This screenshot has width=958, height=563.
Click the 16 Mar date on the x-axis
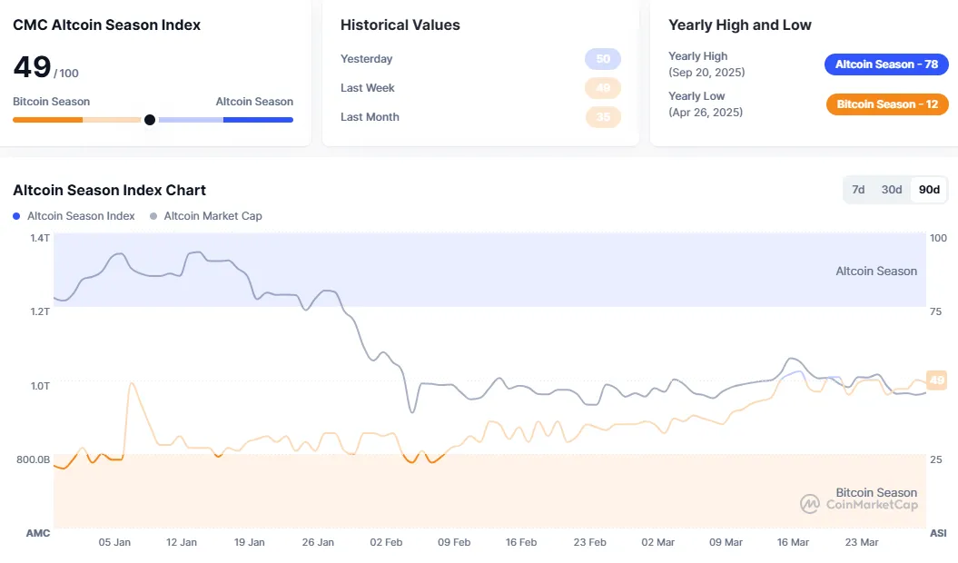(793, 542)
